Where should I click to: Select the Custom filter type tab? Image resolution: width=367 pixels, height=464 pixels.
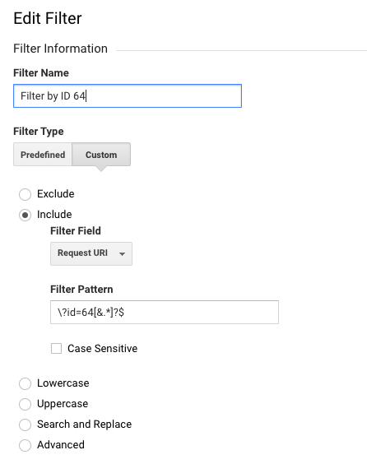coord(101,155)
